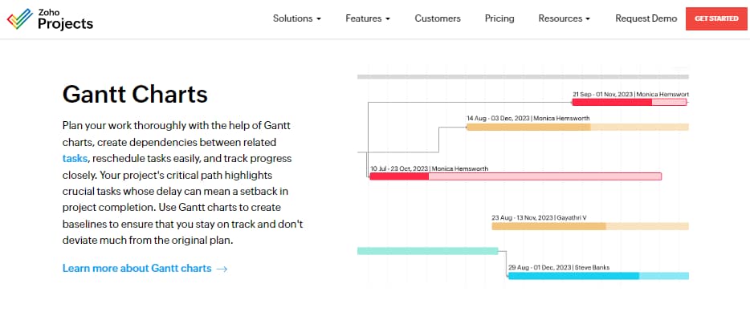Open the Resources dropdown menu
Viewport: 750px width, 316px height.
click(564, 18)
